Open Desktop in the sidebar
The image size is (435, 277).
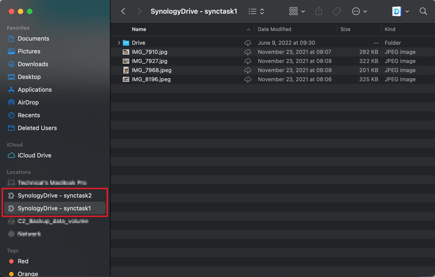pos(29,77)
